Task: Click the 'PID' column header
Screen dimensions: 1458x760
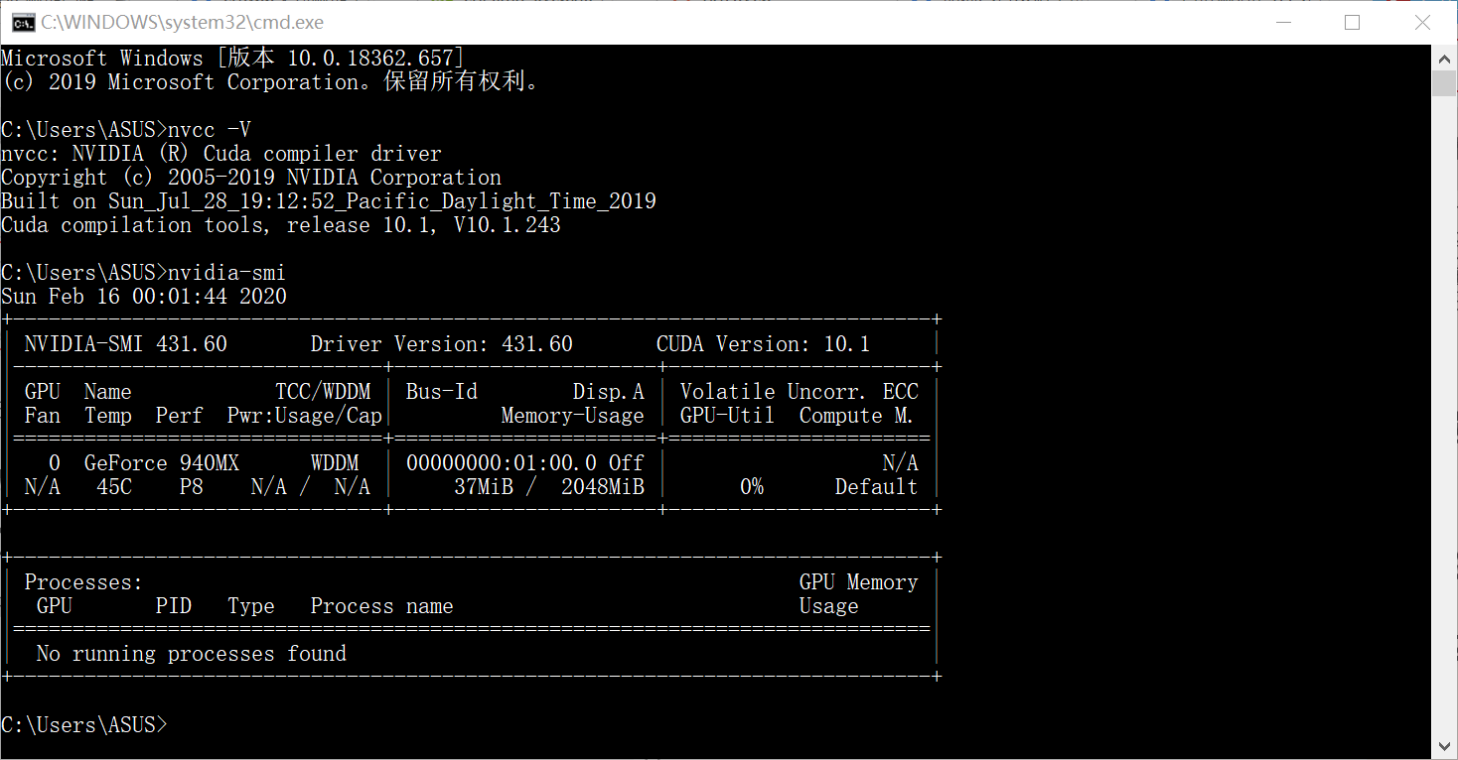Action: (x=174, y=606)
